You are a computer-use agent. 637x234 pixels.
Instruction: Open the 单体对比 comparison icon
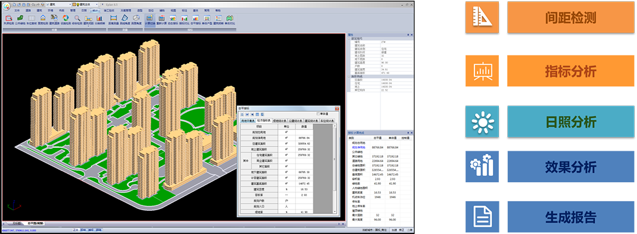click(230, 18)
